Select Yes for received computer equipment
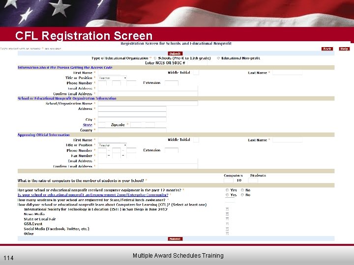Screen dimensions: 354x265 point(227,190)
